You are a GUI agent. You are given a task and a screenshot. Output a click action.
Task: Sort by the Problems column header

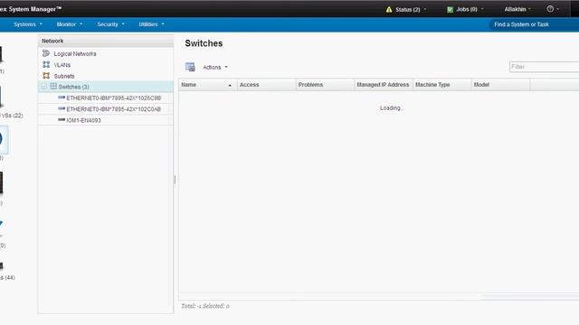pyautogui.click(x=325, y=85)
